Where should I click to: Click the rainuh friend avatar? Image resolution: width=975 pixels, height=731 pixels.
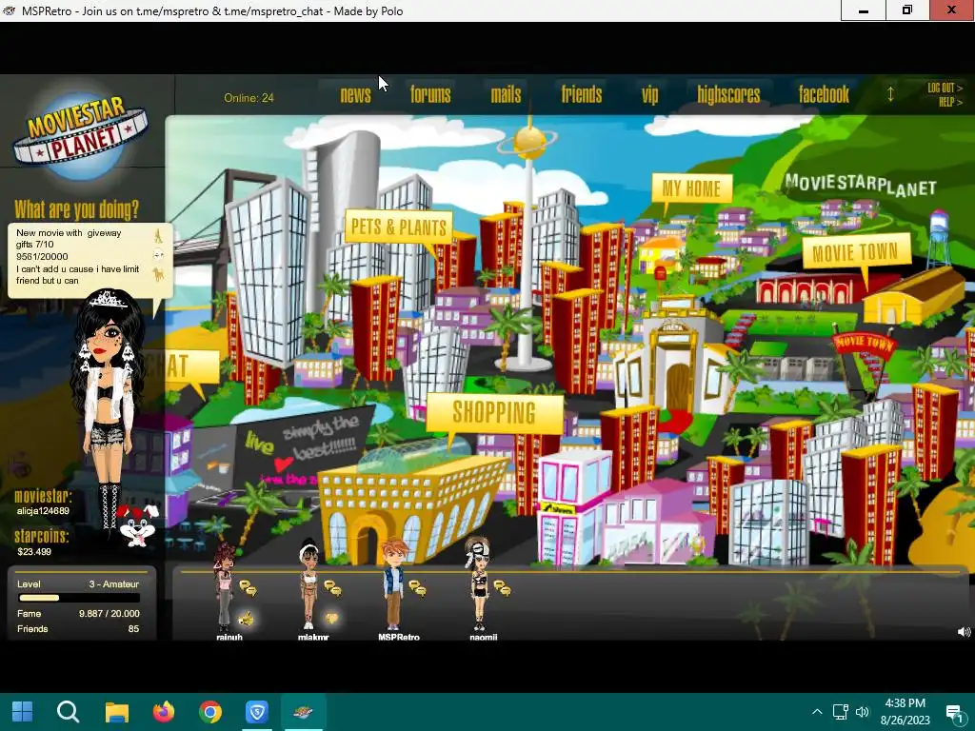point(225,587)
